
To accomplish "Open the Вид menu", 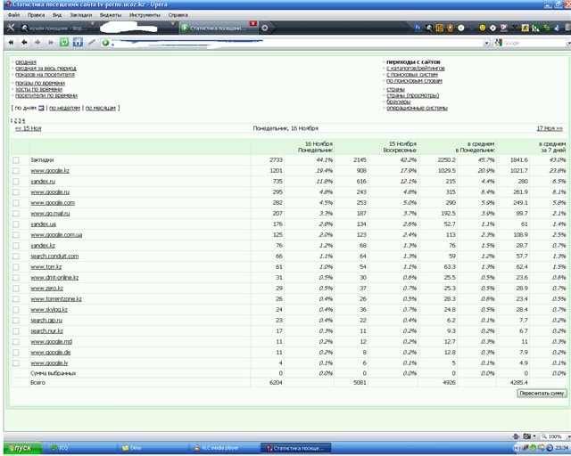I will point(57,15).
